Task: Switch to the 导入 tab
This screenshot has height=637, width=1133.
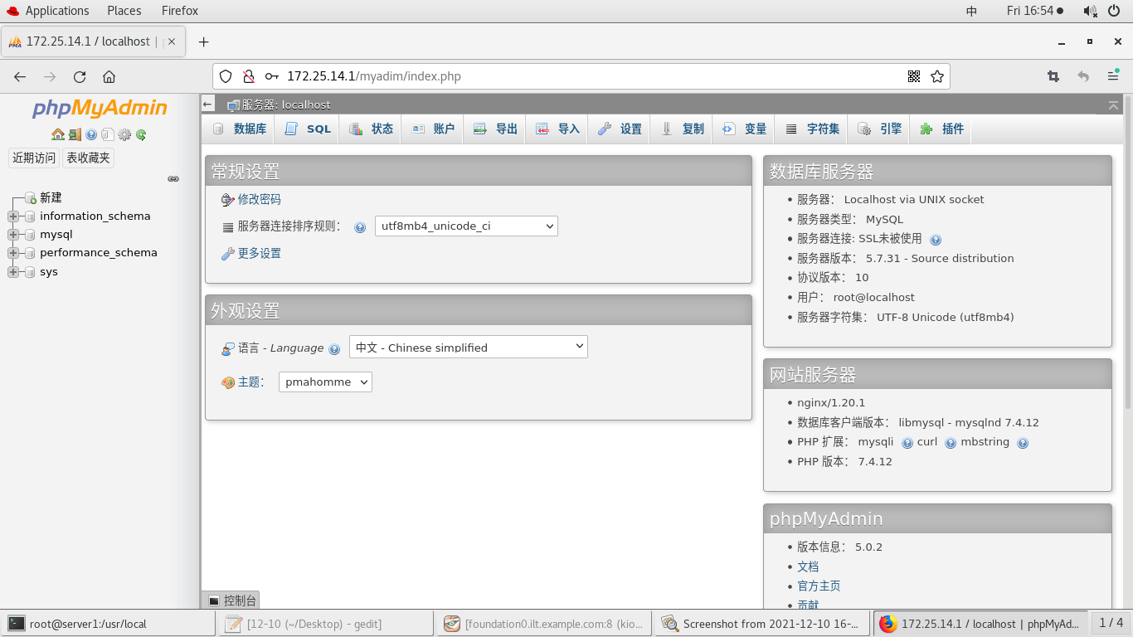Action: tap(557, 129)
